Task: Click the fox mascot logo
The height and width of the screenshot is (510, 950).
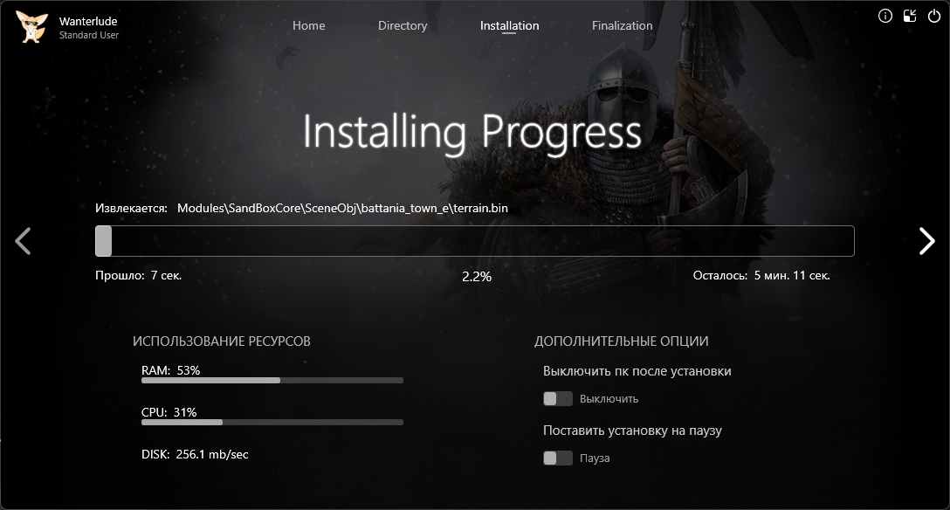Action: [31, 26]
